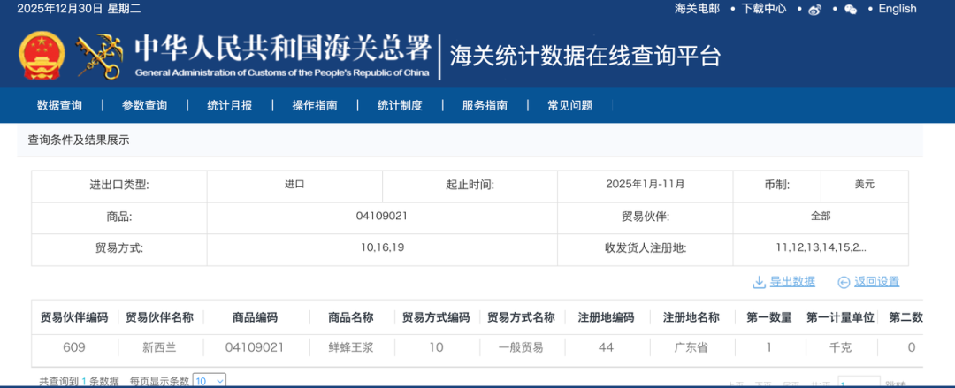Open the WeChat icon link

tap(851, 9)
